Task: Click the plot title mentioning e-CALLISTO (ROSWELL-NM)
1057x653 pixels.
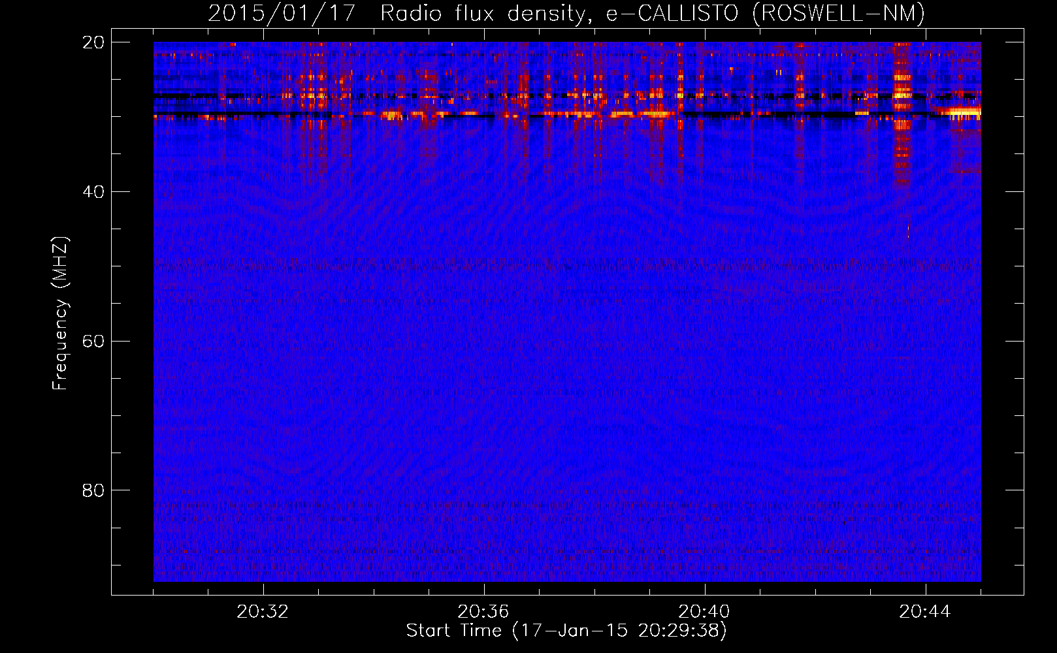Action: coord(566,14)
